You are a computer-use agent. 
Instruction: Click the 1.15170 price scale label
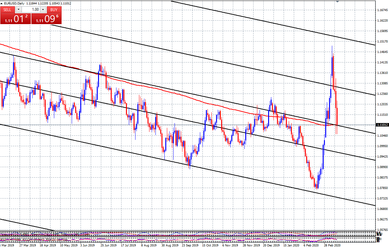coord(382,42)
